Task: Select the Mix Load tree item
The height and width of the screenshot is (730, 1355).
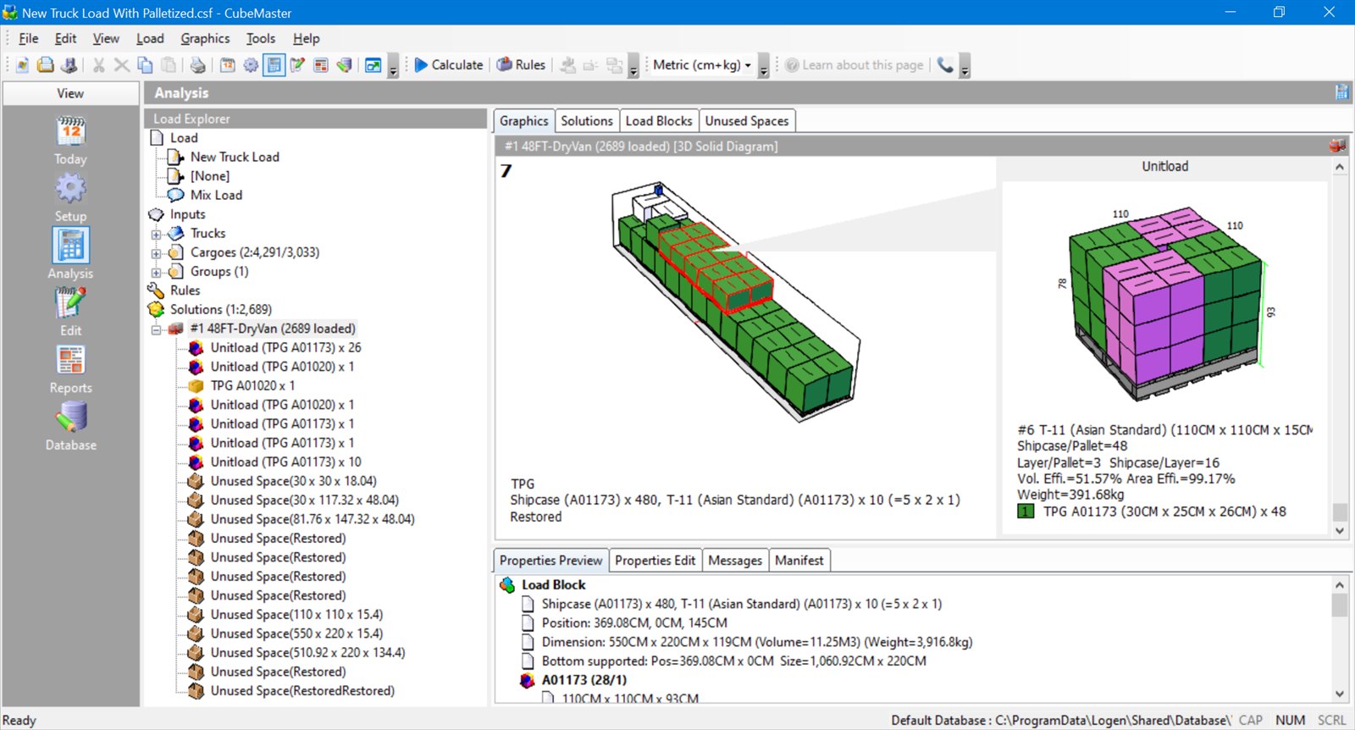Action: pyautogui.click(x=216, y=196)
